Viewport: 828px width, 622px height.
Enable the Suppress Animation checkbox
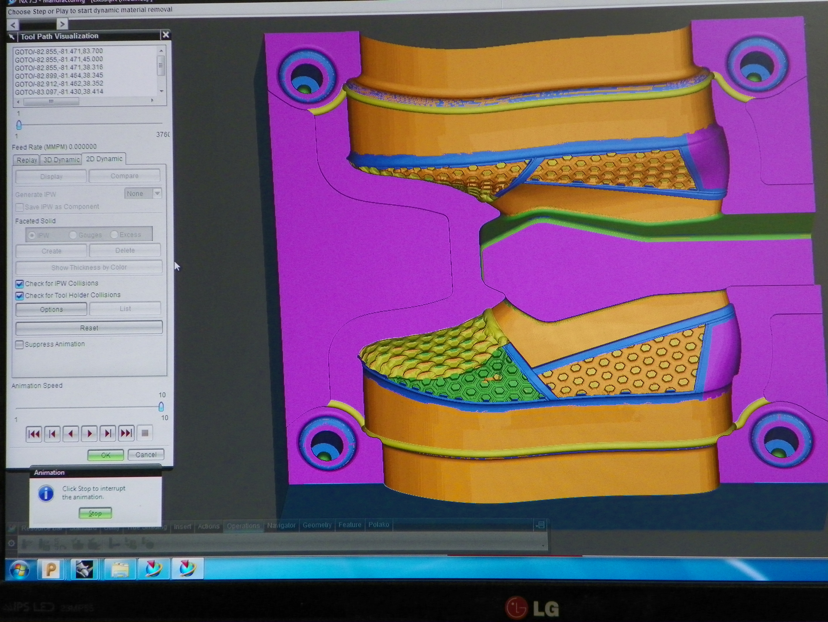19,344
